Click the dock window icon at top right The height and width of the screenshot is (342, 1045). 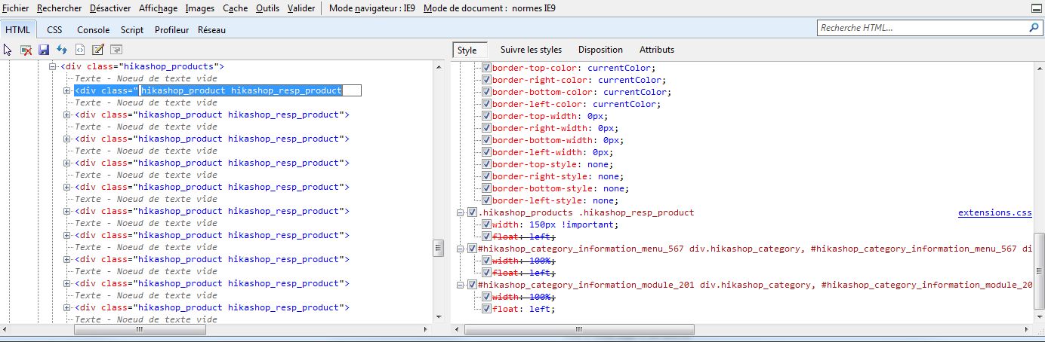pos(1037,8)
